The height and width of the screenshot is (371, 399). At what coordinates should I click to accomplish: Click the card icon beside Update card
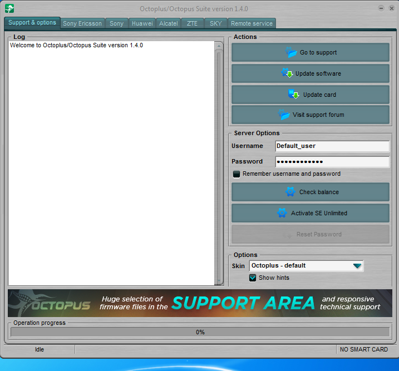(293, 94)
